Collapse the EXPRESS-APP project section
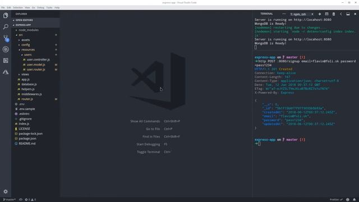Image resolution: width=359 pixels, height=202 pixels. (x=35, y=25)
